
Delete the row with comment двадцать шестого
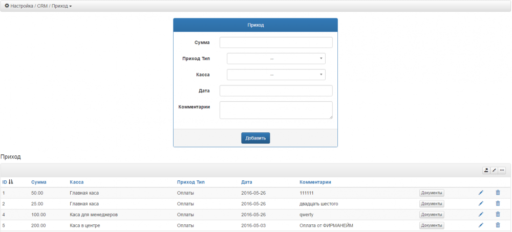click(x=498, y=204)
